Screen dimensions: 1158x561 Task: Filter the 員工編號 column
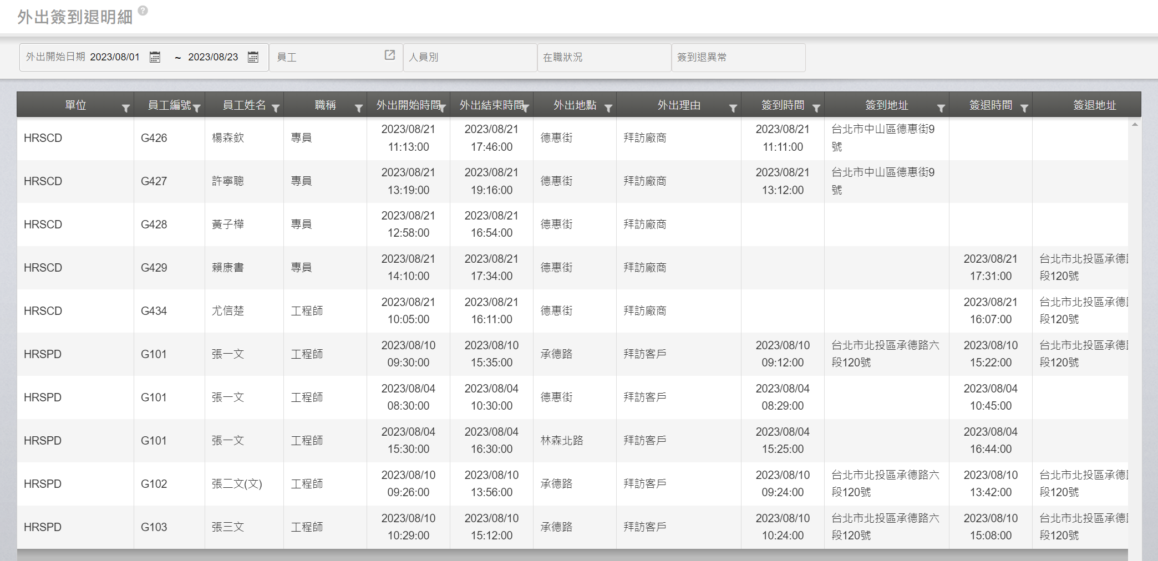point(197,108)
